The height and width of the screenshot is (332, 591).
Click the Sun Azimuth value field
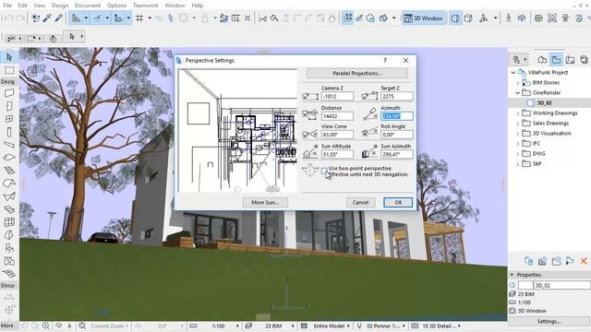click(x=397, y=154)
